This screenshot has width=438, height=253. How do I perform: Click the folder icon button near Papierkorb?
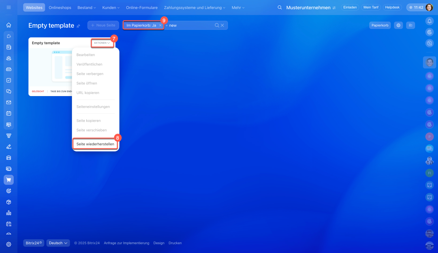pyautogui.click(x=411, y=25)
